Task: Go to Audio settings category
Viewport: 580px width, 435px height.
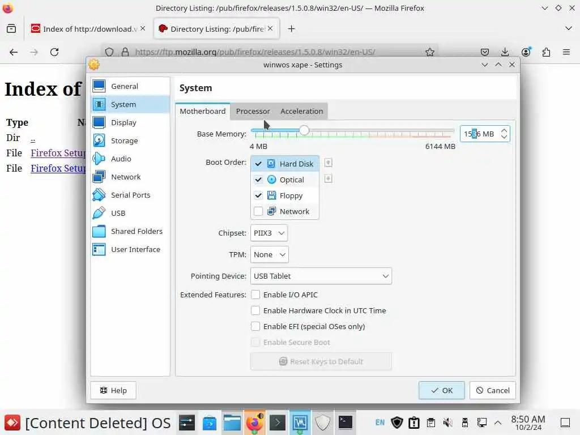Action: click(x=130, y=159)
